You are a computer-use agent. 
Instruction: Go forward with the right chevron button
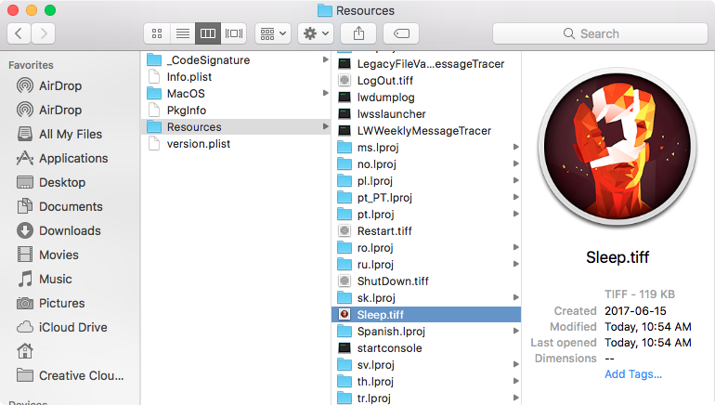[44, 33]
